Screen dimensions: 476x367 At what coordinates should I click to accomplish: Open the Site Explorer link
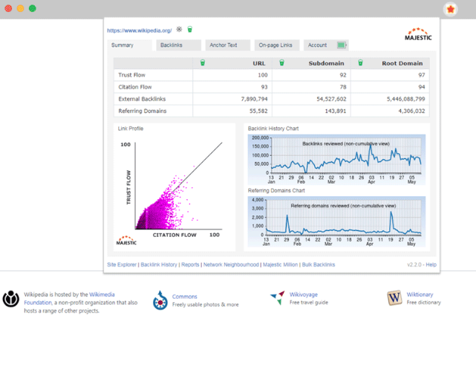[122, 264]
